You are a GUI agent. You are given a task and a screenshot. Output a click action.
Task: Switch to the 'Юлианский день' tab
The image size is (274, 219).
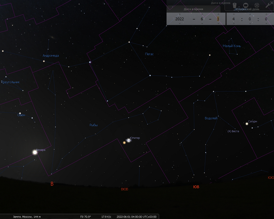tap(247, 9)
